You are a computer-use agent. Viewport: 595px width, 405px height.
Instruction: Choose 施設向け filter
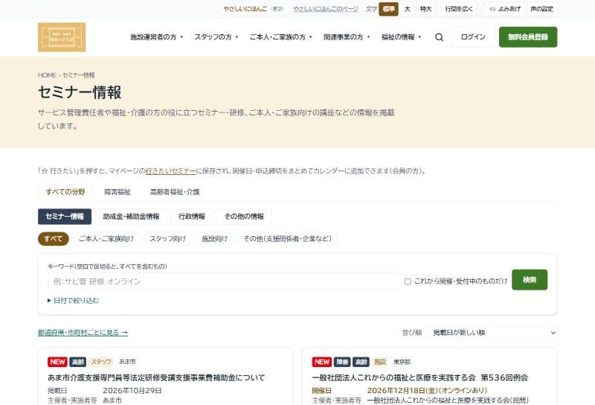tap(214, 238)
